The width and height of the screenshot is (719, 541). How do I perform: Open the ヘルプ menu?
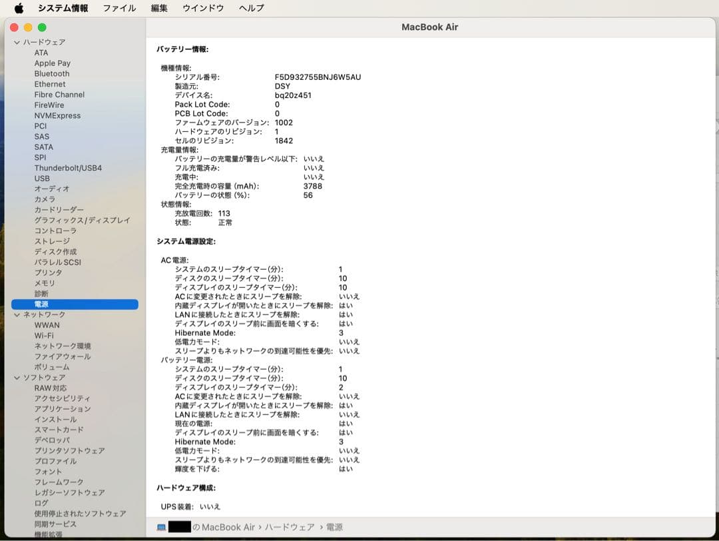point(250,8)
